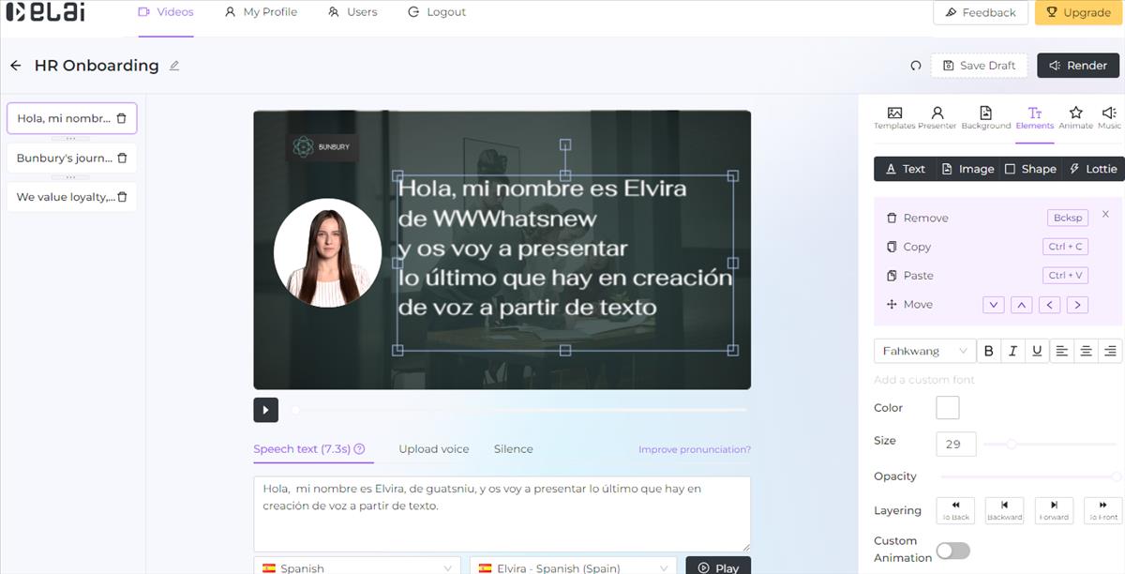Open the Presenter panel tab
This screenshot has width=1125, height=574.
coord(937,117)
